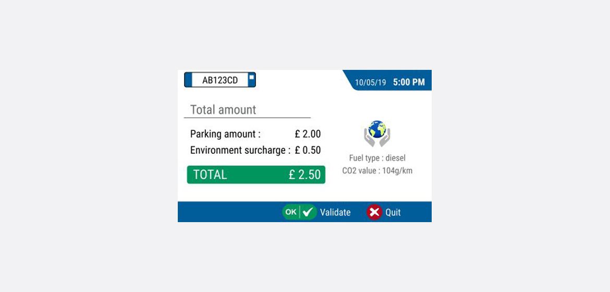Click the £ 2.00 parking value
Viewport: 610px width, 292px height.
click(x=308, y=135)
